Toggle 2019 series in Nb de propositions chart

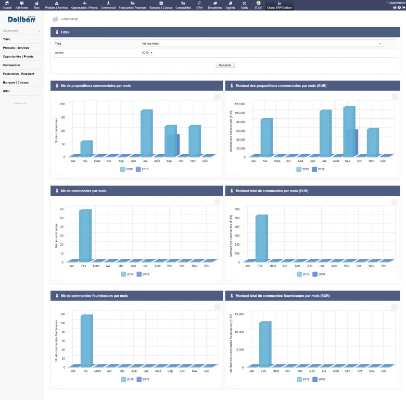point(126,169)
